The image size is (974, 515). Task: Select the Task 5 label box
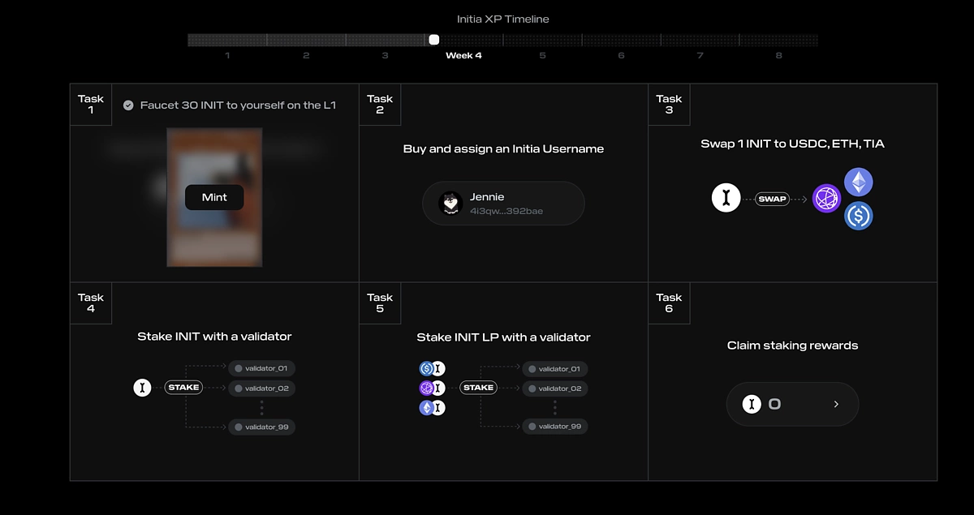coord(380,303)
